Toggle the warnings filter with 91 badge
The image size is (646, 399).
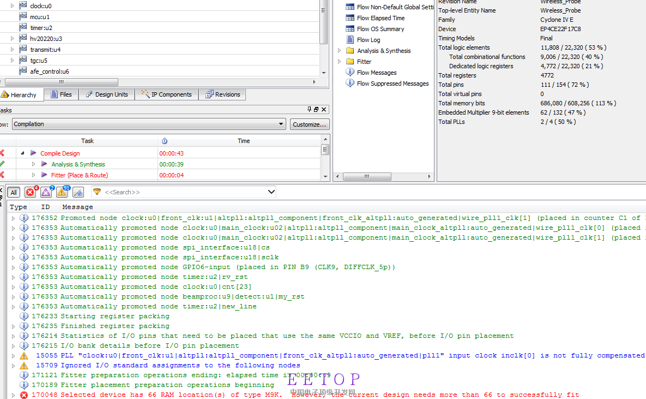coord(62,192)
